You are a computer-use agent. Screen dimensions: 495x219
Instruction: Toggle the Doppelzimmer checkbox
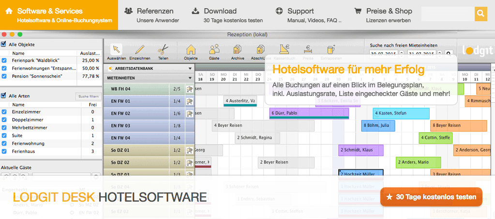click(4, 120)
